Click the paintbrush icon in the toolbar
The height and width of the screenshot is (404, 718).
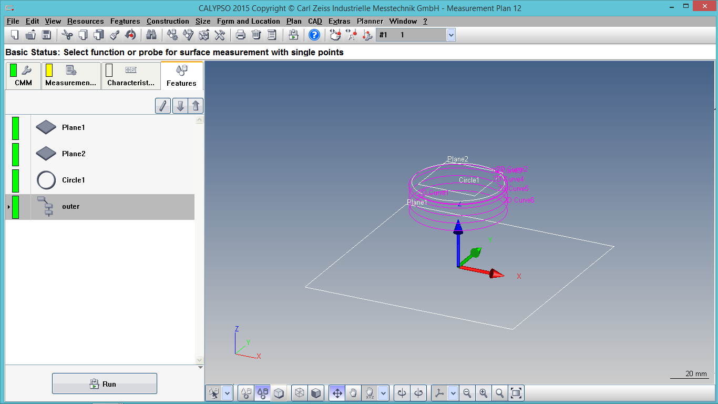tap(115, 35)
